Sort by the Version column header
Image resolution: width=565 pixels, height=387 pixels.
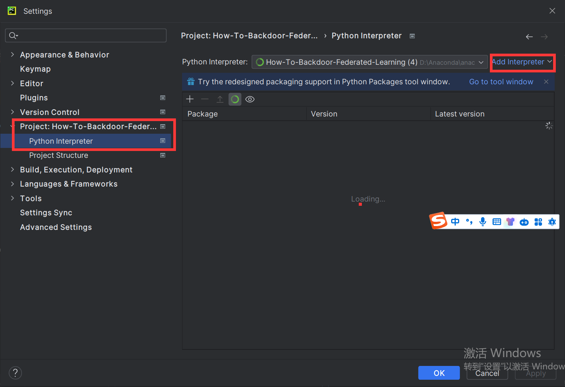pos(368,114)
